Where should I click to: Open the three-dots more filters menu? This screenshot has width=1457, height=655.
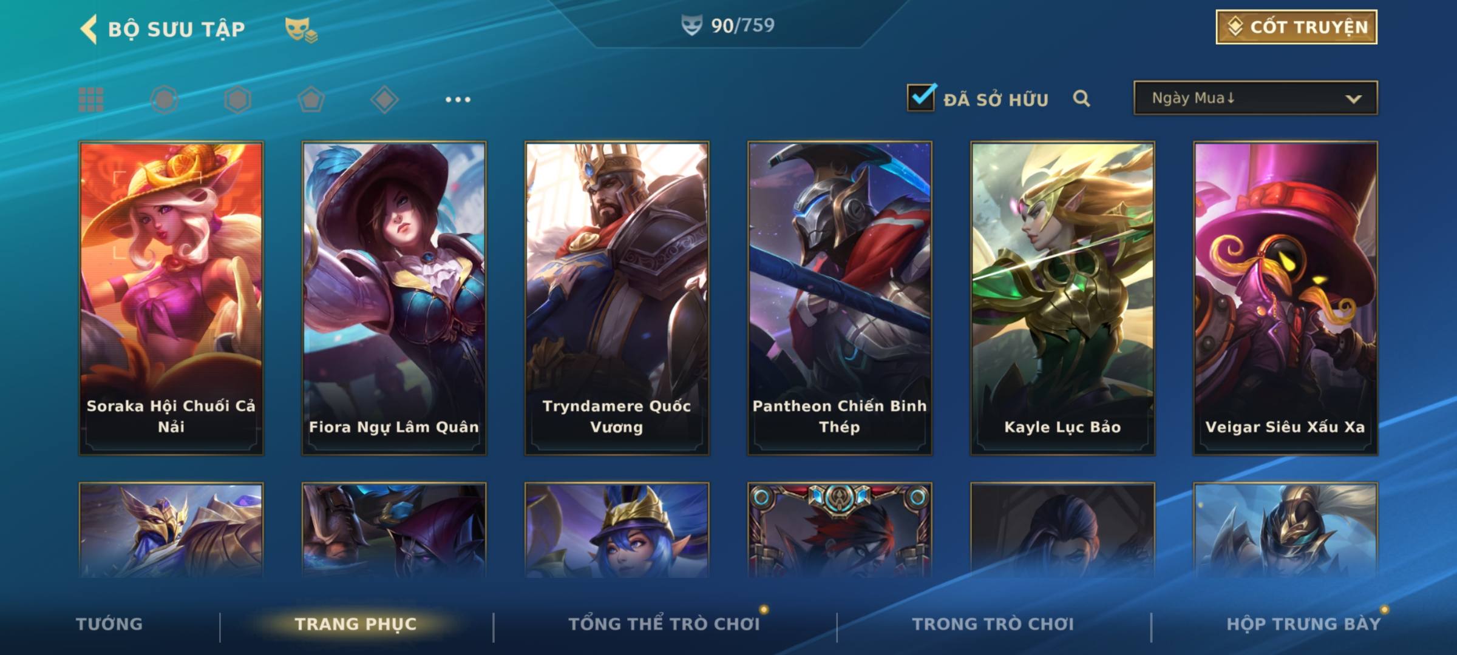click(458, 99)
